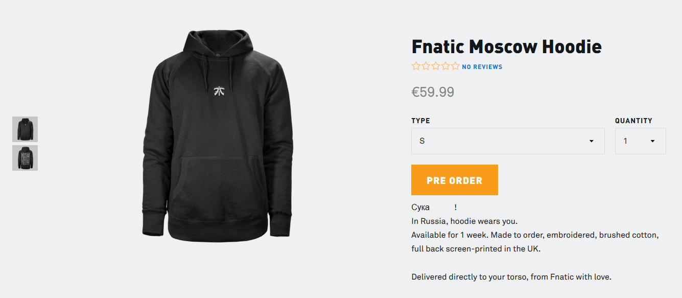Click the arrow in the Quantity dropdown
682x298 pixels.
click(x=652, y=142)
